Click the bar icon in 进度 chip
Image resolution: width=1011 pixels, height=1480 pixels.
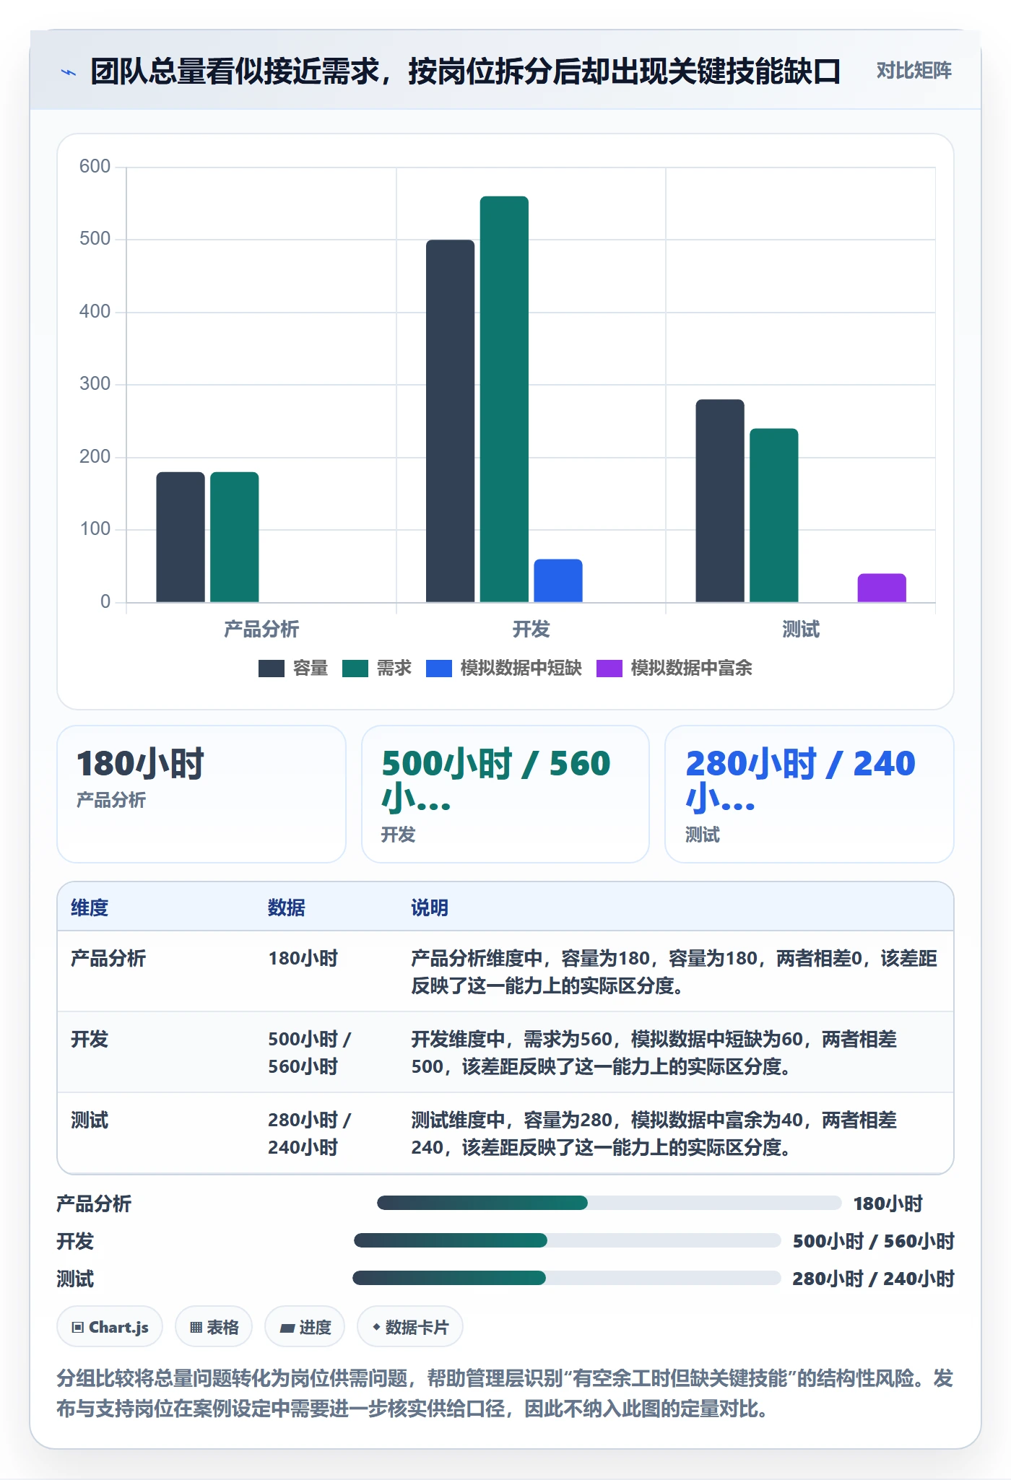pos(287,1328)
